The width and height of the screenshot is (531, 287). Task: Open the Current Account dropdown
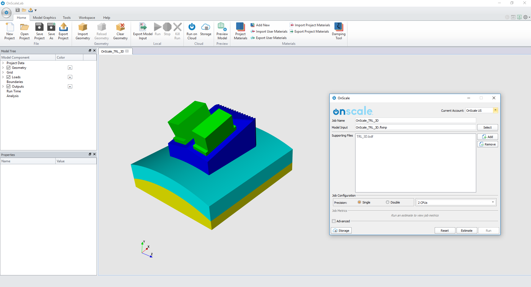pos(496,110)
